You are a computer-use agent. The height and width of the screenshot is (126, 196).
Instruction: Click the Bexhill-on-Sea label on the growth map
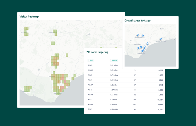161,41
